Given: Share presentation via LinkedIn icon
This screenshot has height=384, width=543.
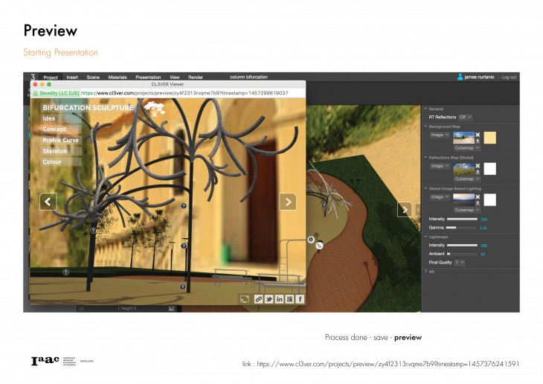Looking at the screenshot, I should pyautogui.click(x=280, y=298).
